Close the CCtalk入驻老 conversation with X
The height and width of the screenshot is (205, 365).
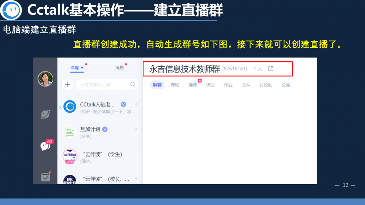[60, 107]
